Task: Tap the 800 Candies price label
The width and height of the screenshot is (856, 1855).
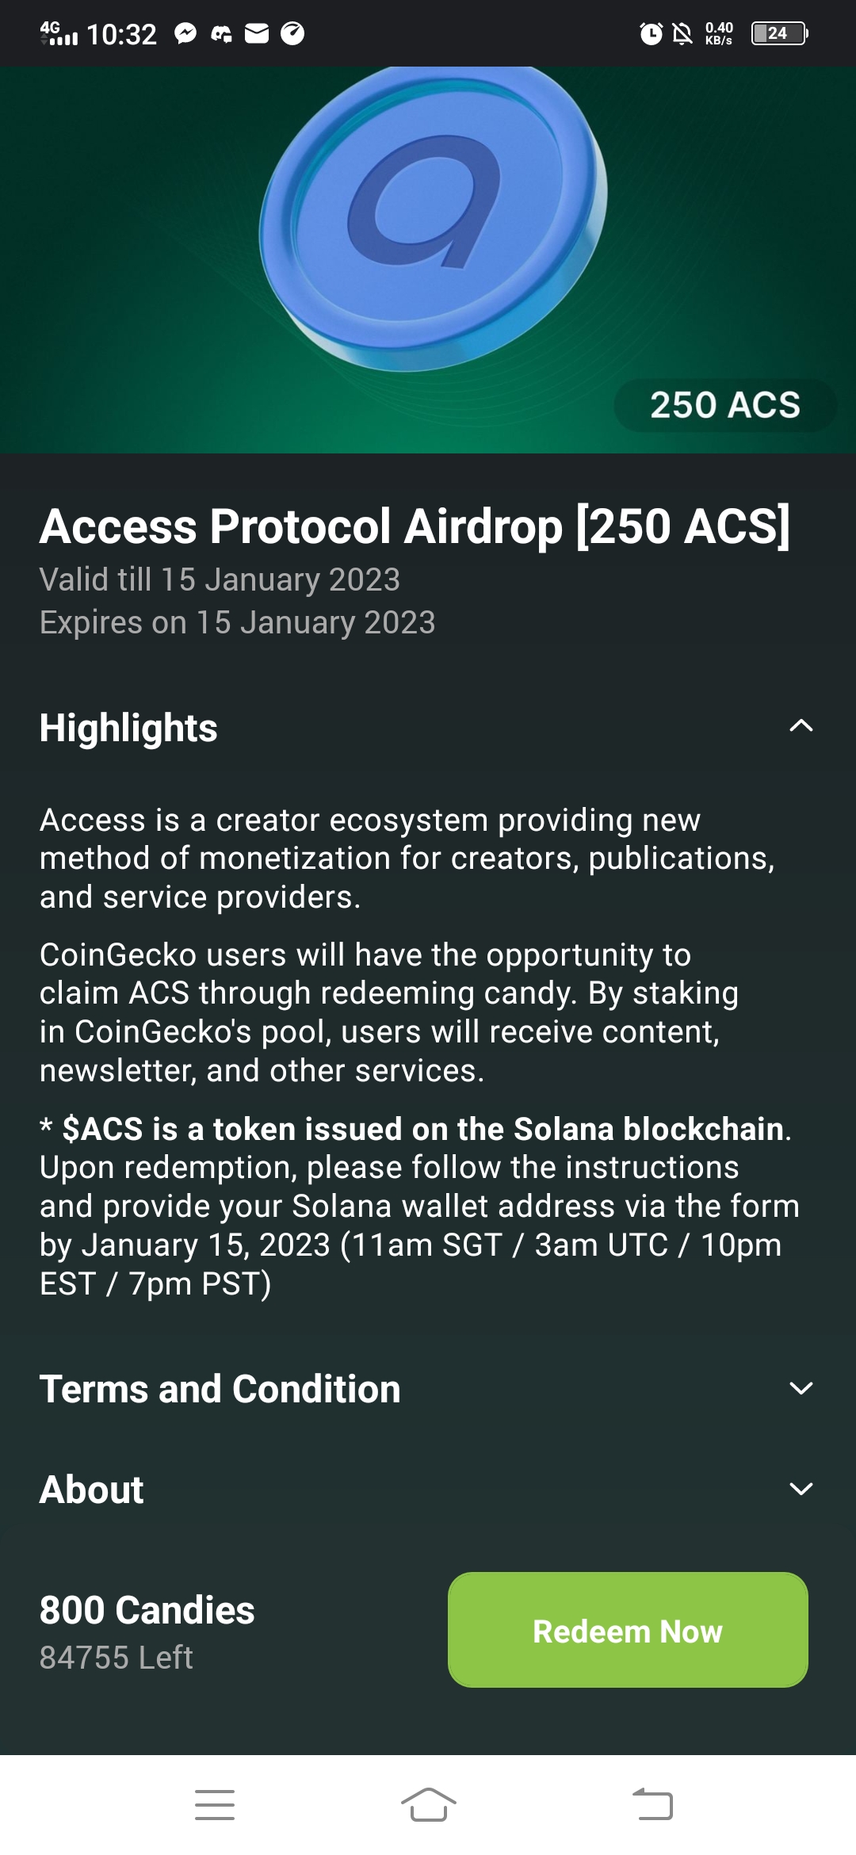Action: (147, 1610)
